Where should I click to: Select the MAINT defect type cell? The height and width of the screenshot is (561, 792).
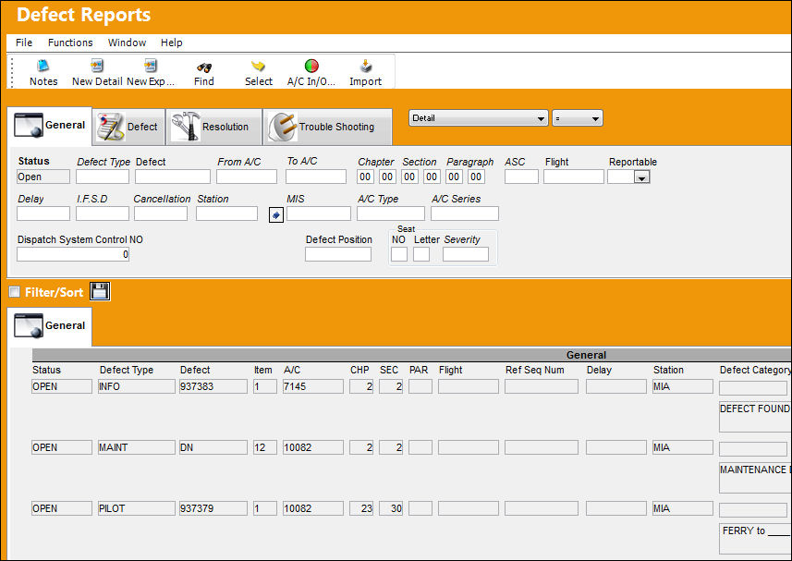coord(137,447)
